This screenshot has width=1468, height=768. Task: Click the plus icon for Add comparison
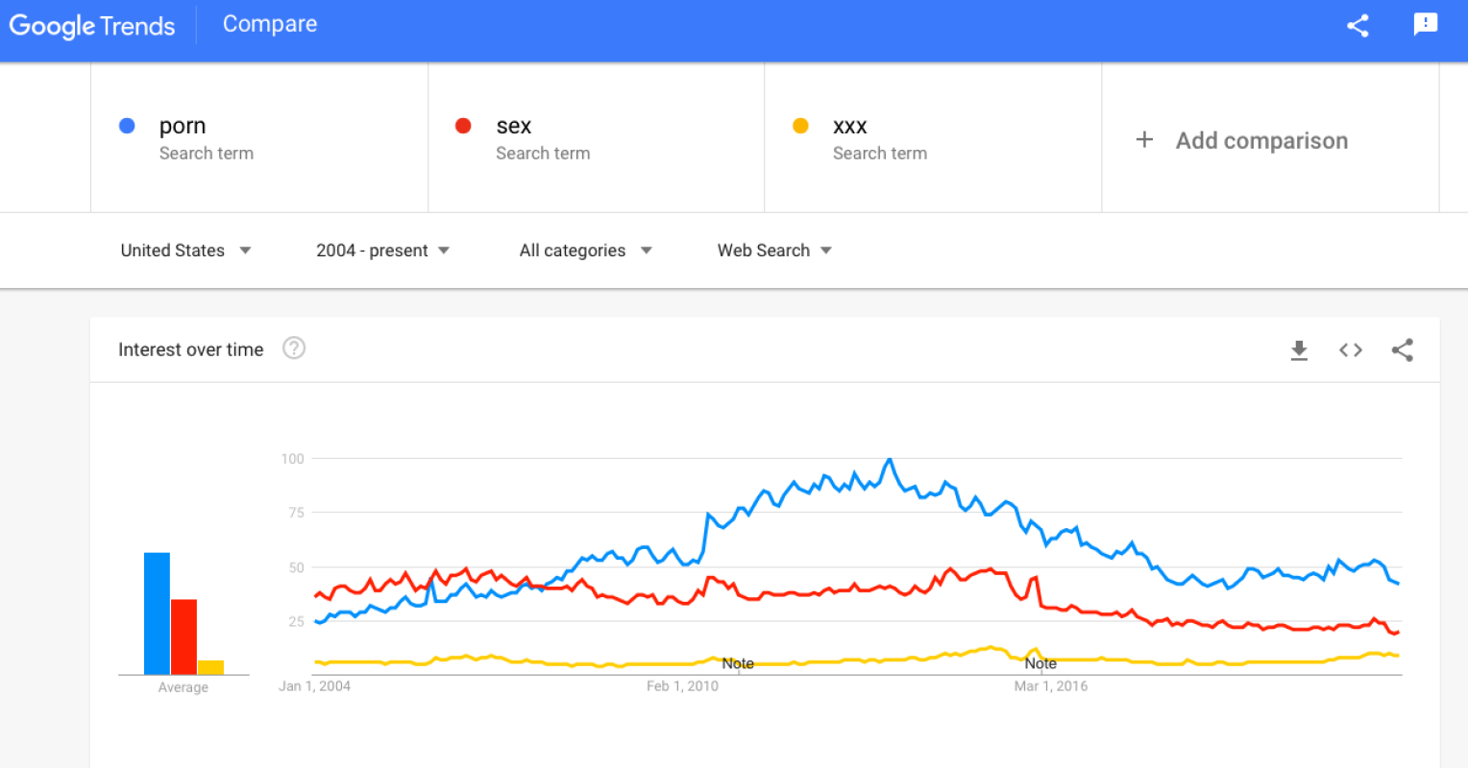coord(1144,140)
